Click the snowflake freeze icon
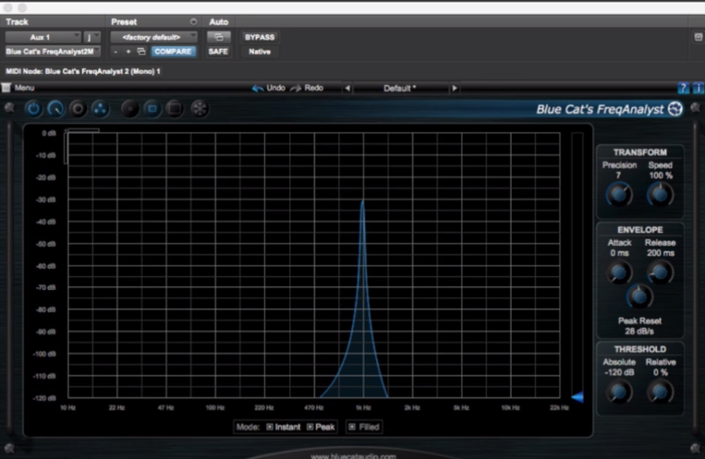This screenshot has width=705, height=459. point(200,108)
